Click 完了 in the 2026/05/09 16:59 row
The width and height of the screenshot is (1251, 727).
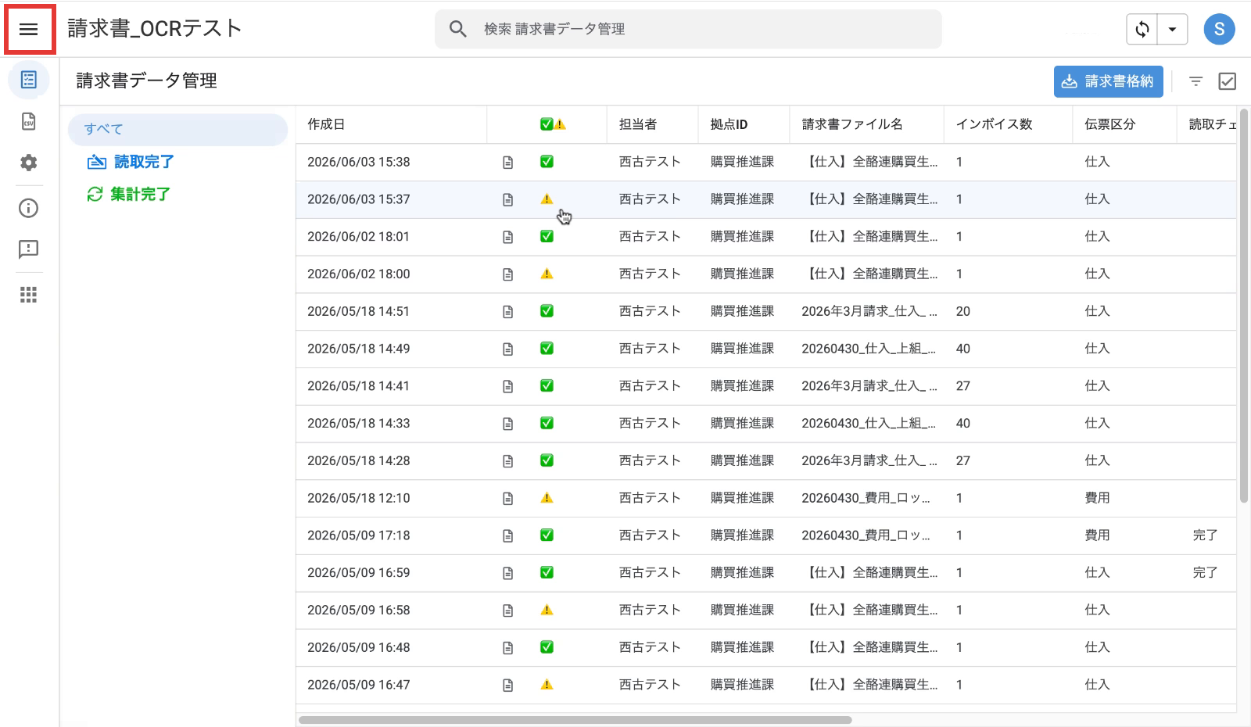click(x=1205, y=573)
